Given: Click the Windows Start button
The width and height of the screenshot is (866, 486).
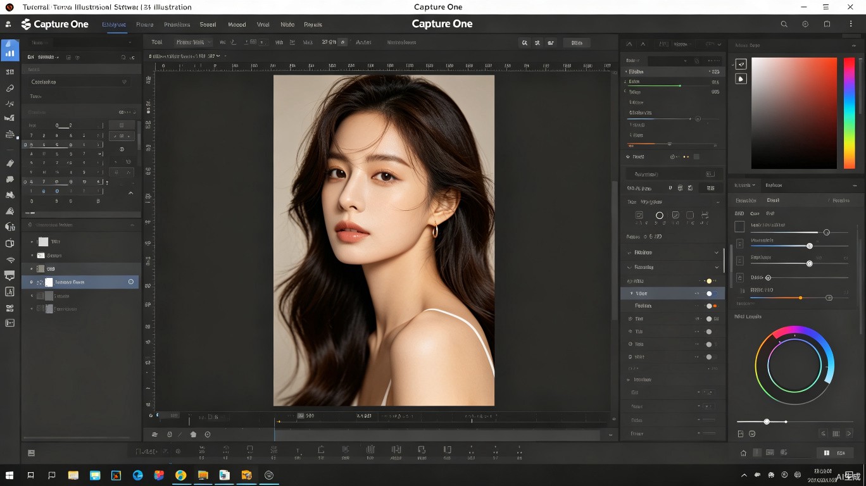Looking at the screenshot, I should tap(9, 475).
